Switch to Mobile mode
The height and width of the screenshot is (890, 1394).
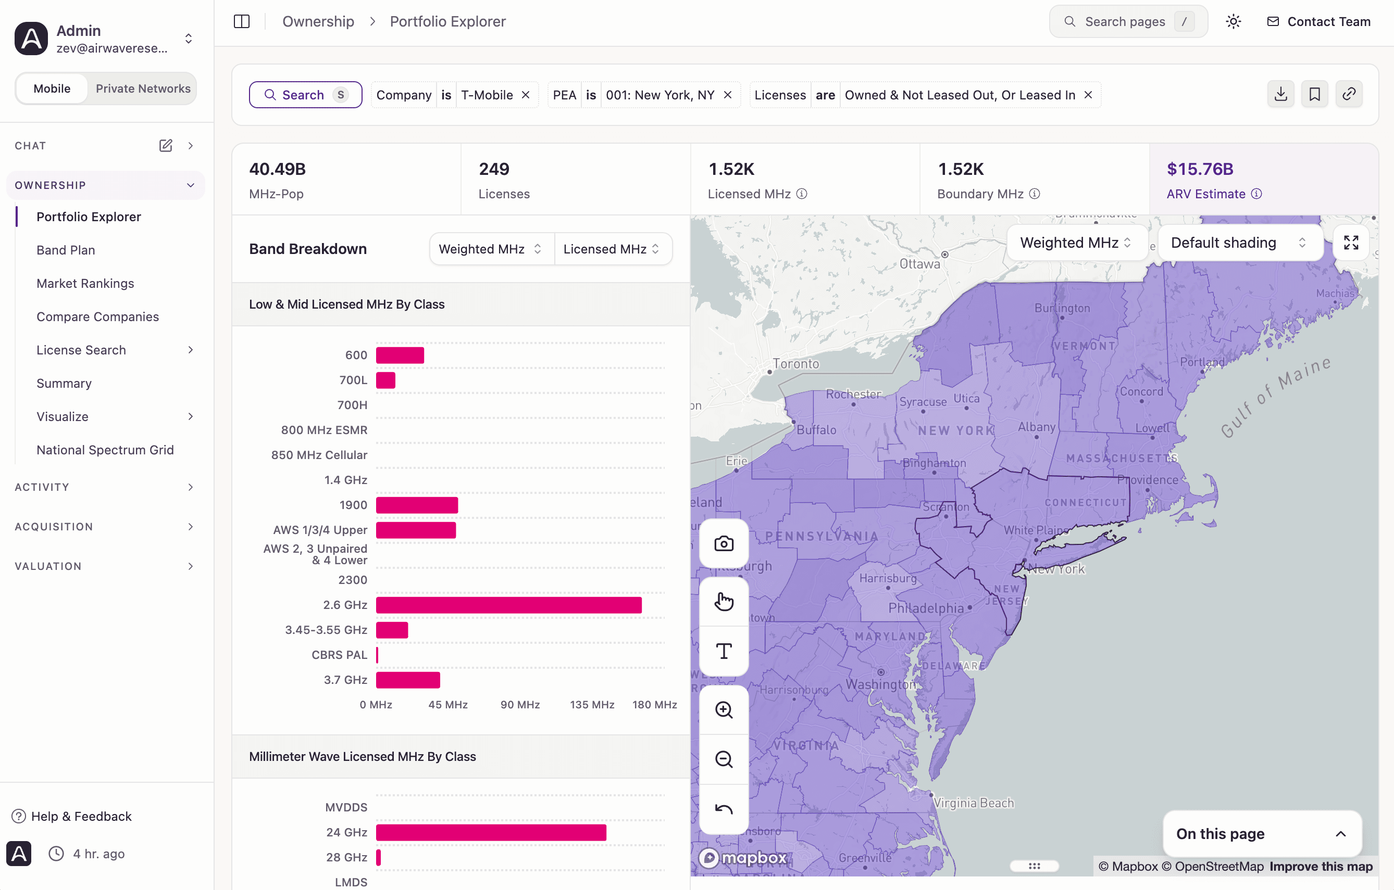coord(52,88)
